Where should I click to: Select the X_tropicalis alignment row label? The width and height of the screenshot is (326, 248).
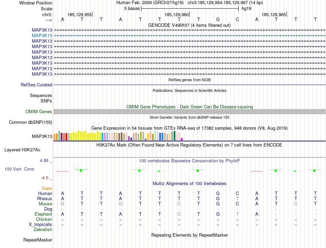click(40, 225)
